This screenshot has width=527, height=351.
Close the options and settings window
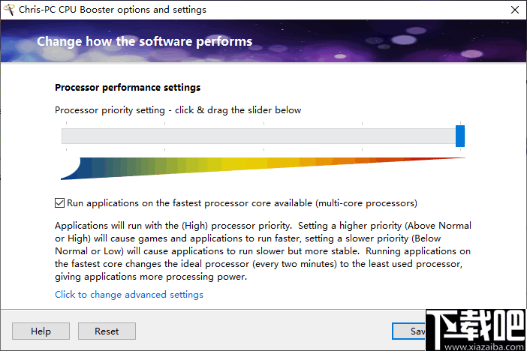(513, 10)
